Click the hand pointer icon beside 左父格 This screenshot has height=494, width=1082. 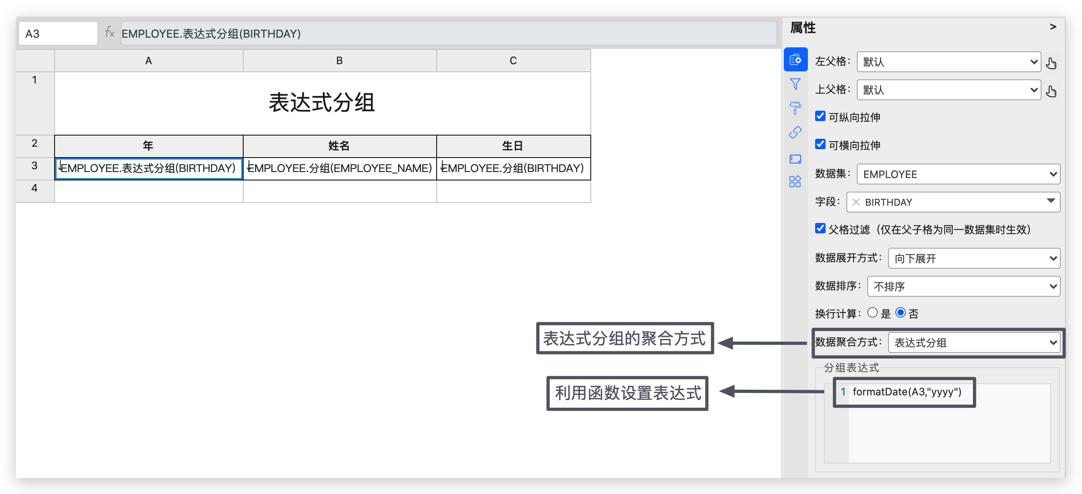(x=1051, y=63)
